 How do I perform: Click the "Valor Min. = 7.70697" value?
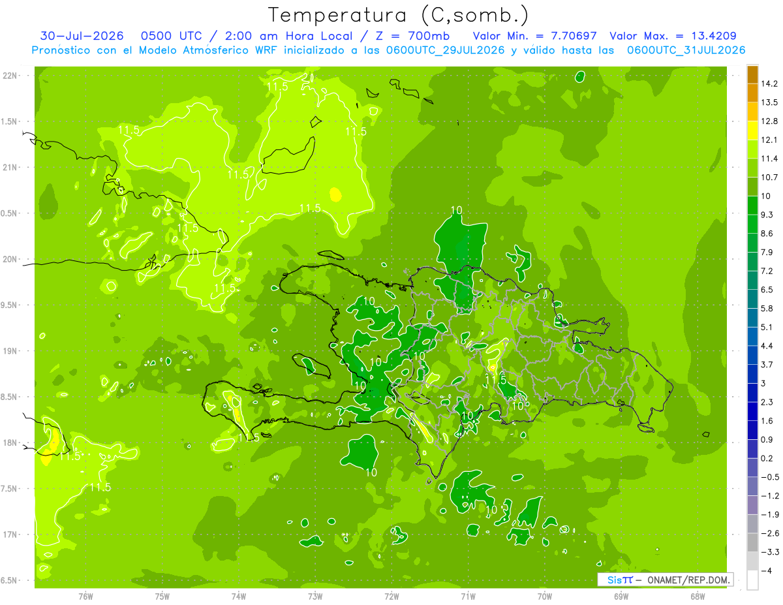coord(534,36)
